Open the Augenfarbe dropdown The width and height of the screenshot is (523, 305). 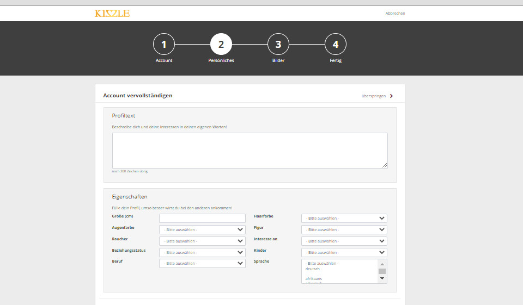point(202,229)
